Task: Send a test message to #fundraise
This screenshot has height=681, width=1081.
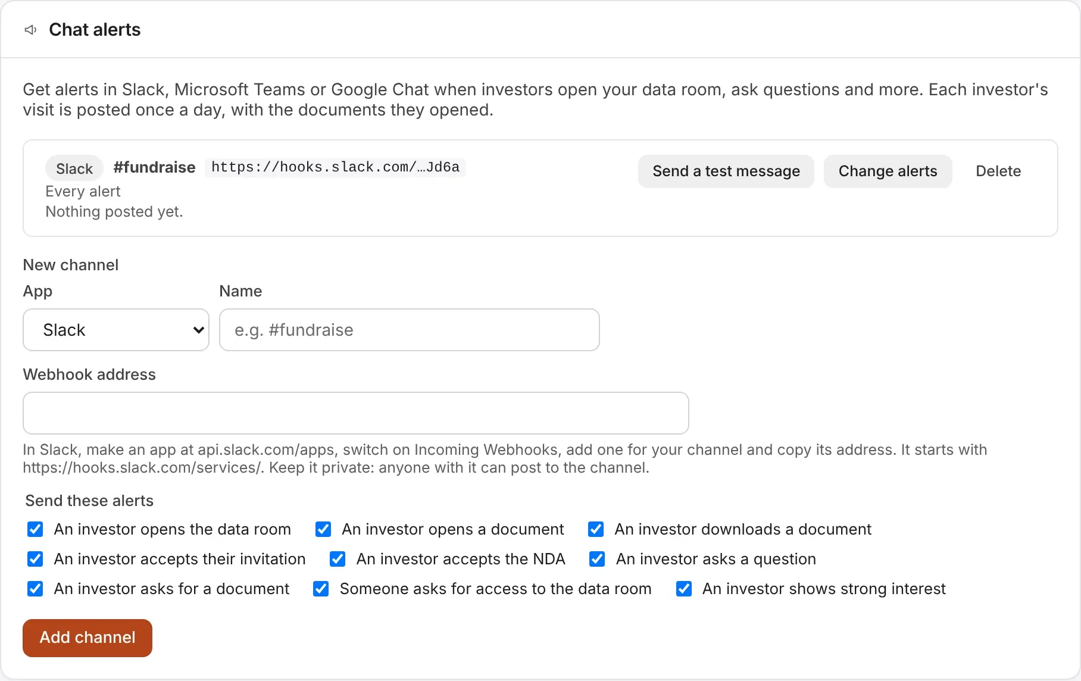Action: (x=726, y=171)
